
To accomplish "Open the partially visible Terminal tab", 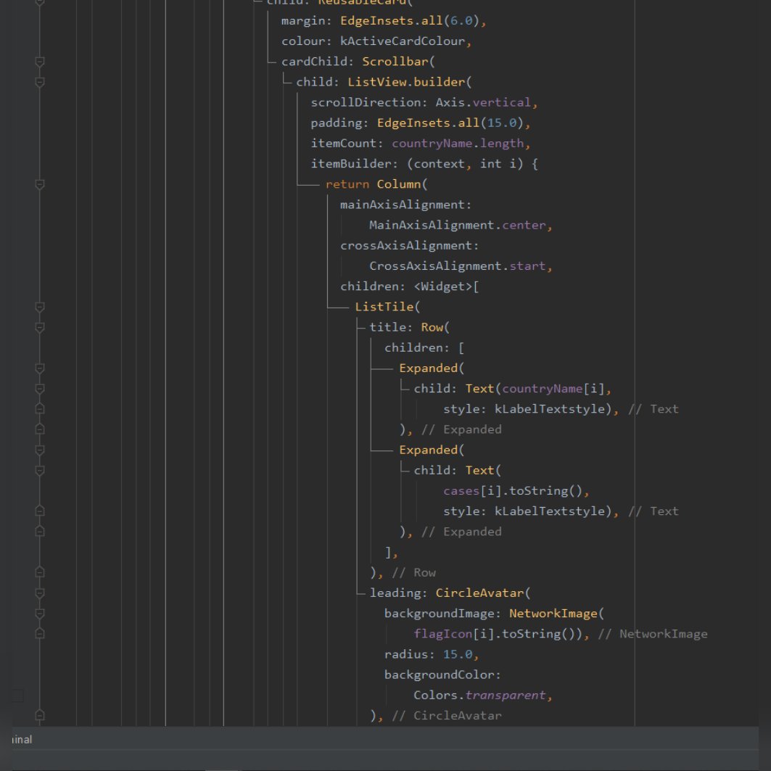I will pyautogui.click(x=22, y=740).
